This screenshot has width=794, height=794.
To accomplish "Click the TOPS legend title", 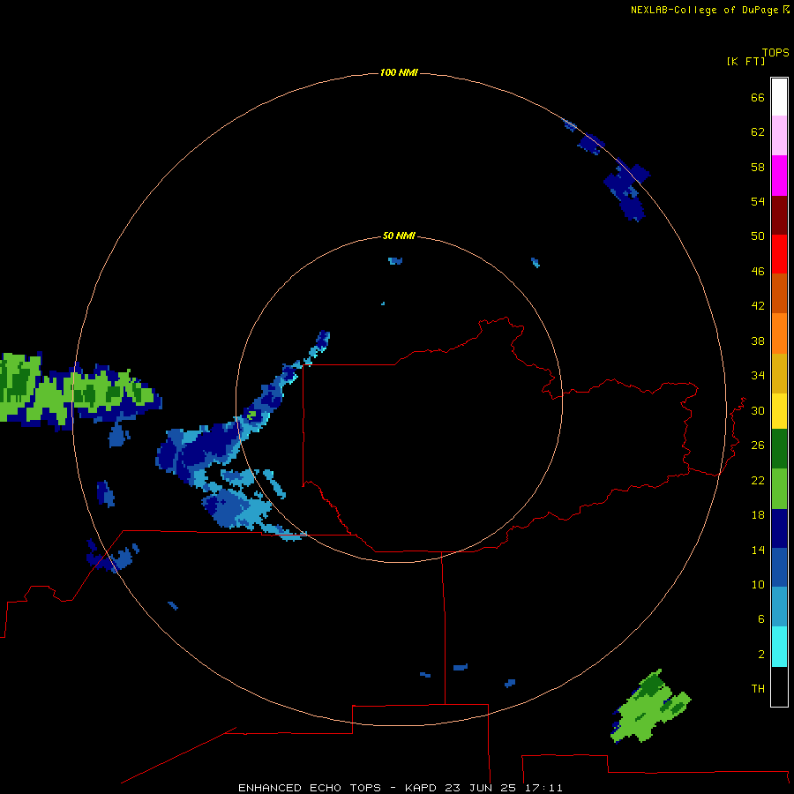I will tap(775, 53).
